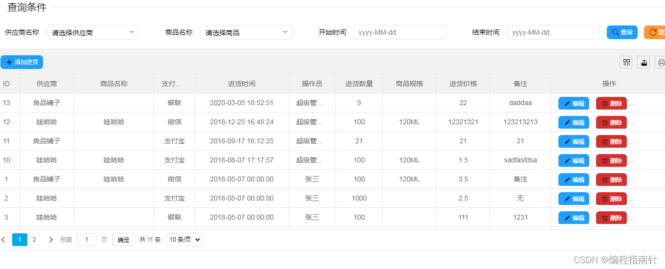Viewport: 665px width, 269px height.
Task: Click the blue 查询 search button
Action: [622, 32]
